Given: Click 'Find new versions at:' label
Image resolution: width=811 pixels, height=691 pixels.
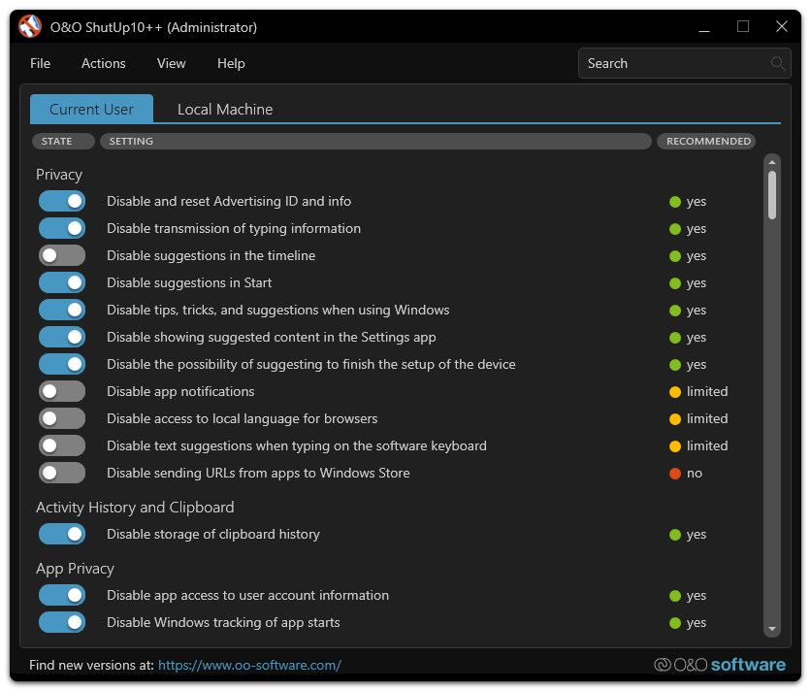Looking at the screenshot, I should tap(91, 665).
